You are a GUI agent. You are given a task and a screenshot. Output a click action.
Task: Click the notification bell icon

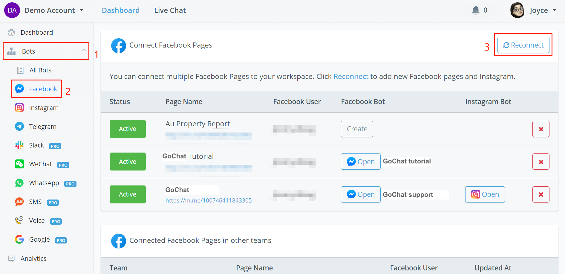click(476, 10)
